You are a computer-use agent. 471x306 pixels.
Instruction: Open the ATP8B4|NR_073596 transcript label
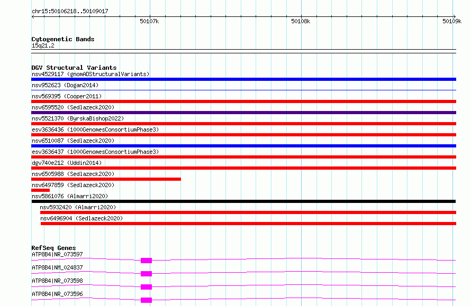point(57,294)
